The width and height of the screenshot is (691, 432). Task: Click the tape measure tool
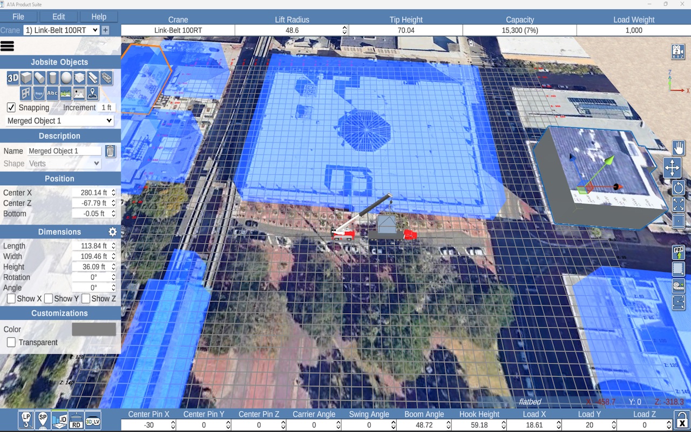click(x=678, y=286)
